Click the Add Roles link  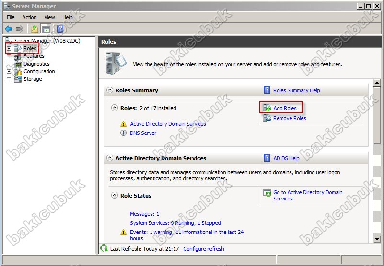pyautogui.click(x=285, y=108)
